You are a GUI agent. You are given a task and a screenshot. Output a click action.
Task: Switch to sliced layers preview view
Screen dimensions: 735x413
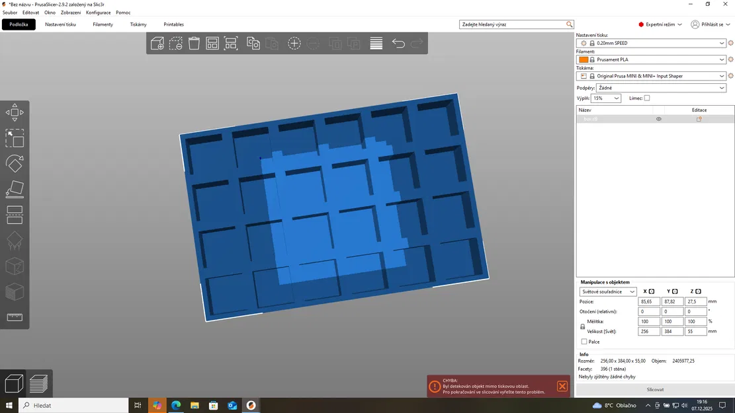coord(38,383)
